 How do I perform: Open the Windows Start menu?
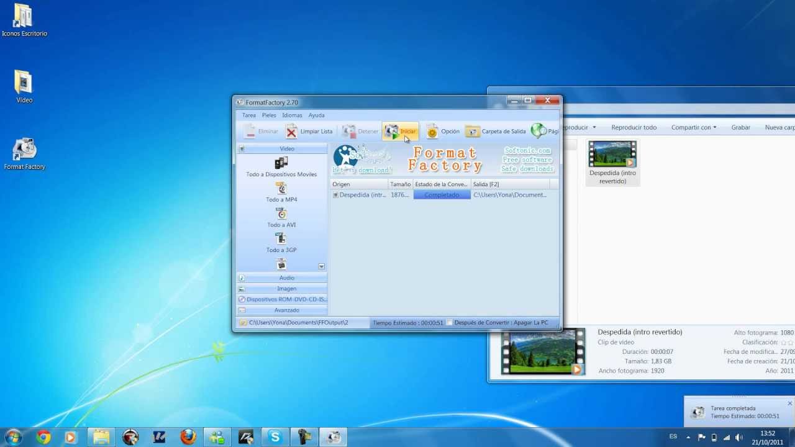point(13,436)
